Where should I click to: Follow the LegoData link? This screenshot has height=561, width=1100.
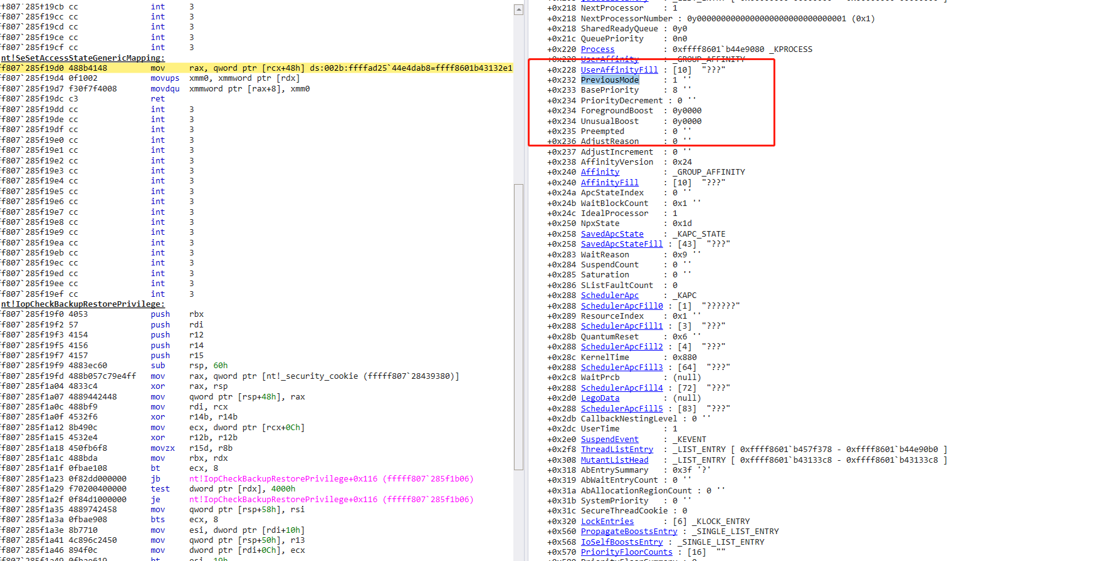click(600, 398)
